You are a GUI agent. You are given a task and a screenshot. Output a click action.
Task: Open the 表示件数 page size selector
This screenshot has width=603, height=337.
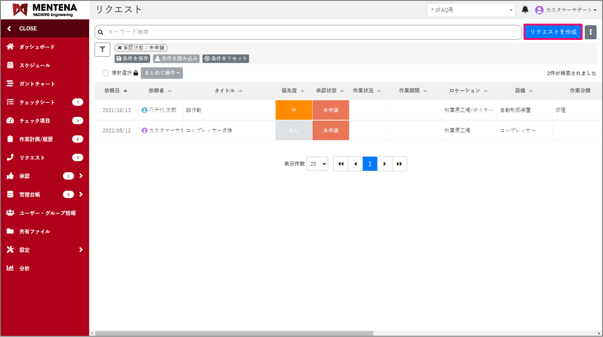(x=317, y=164)
